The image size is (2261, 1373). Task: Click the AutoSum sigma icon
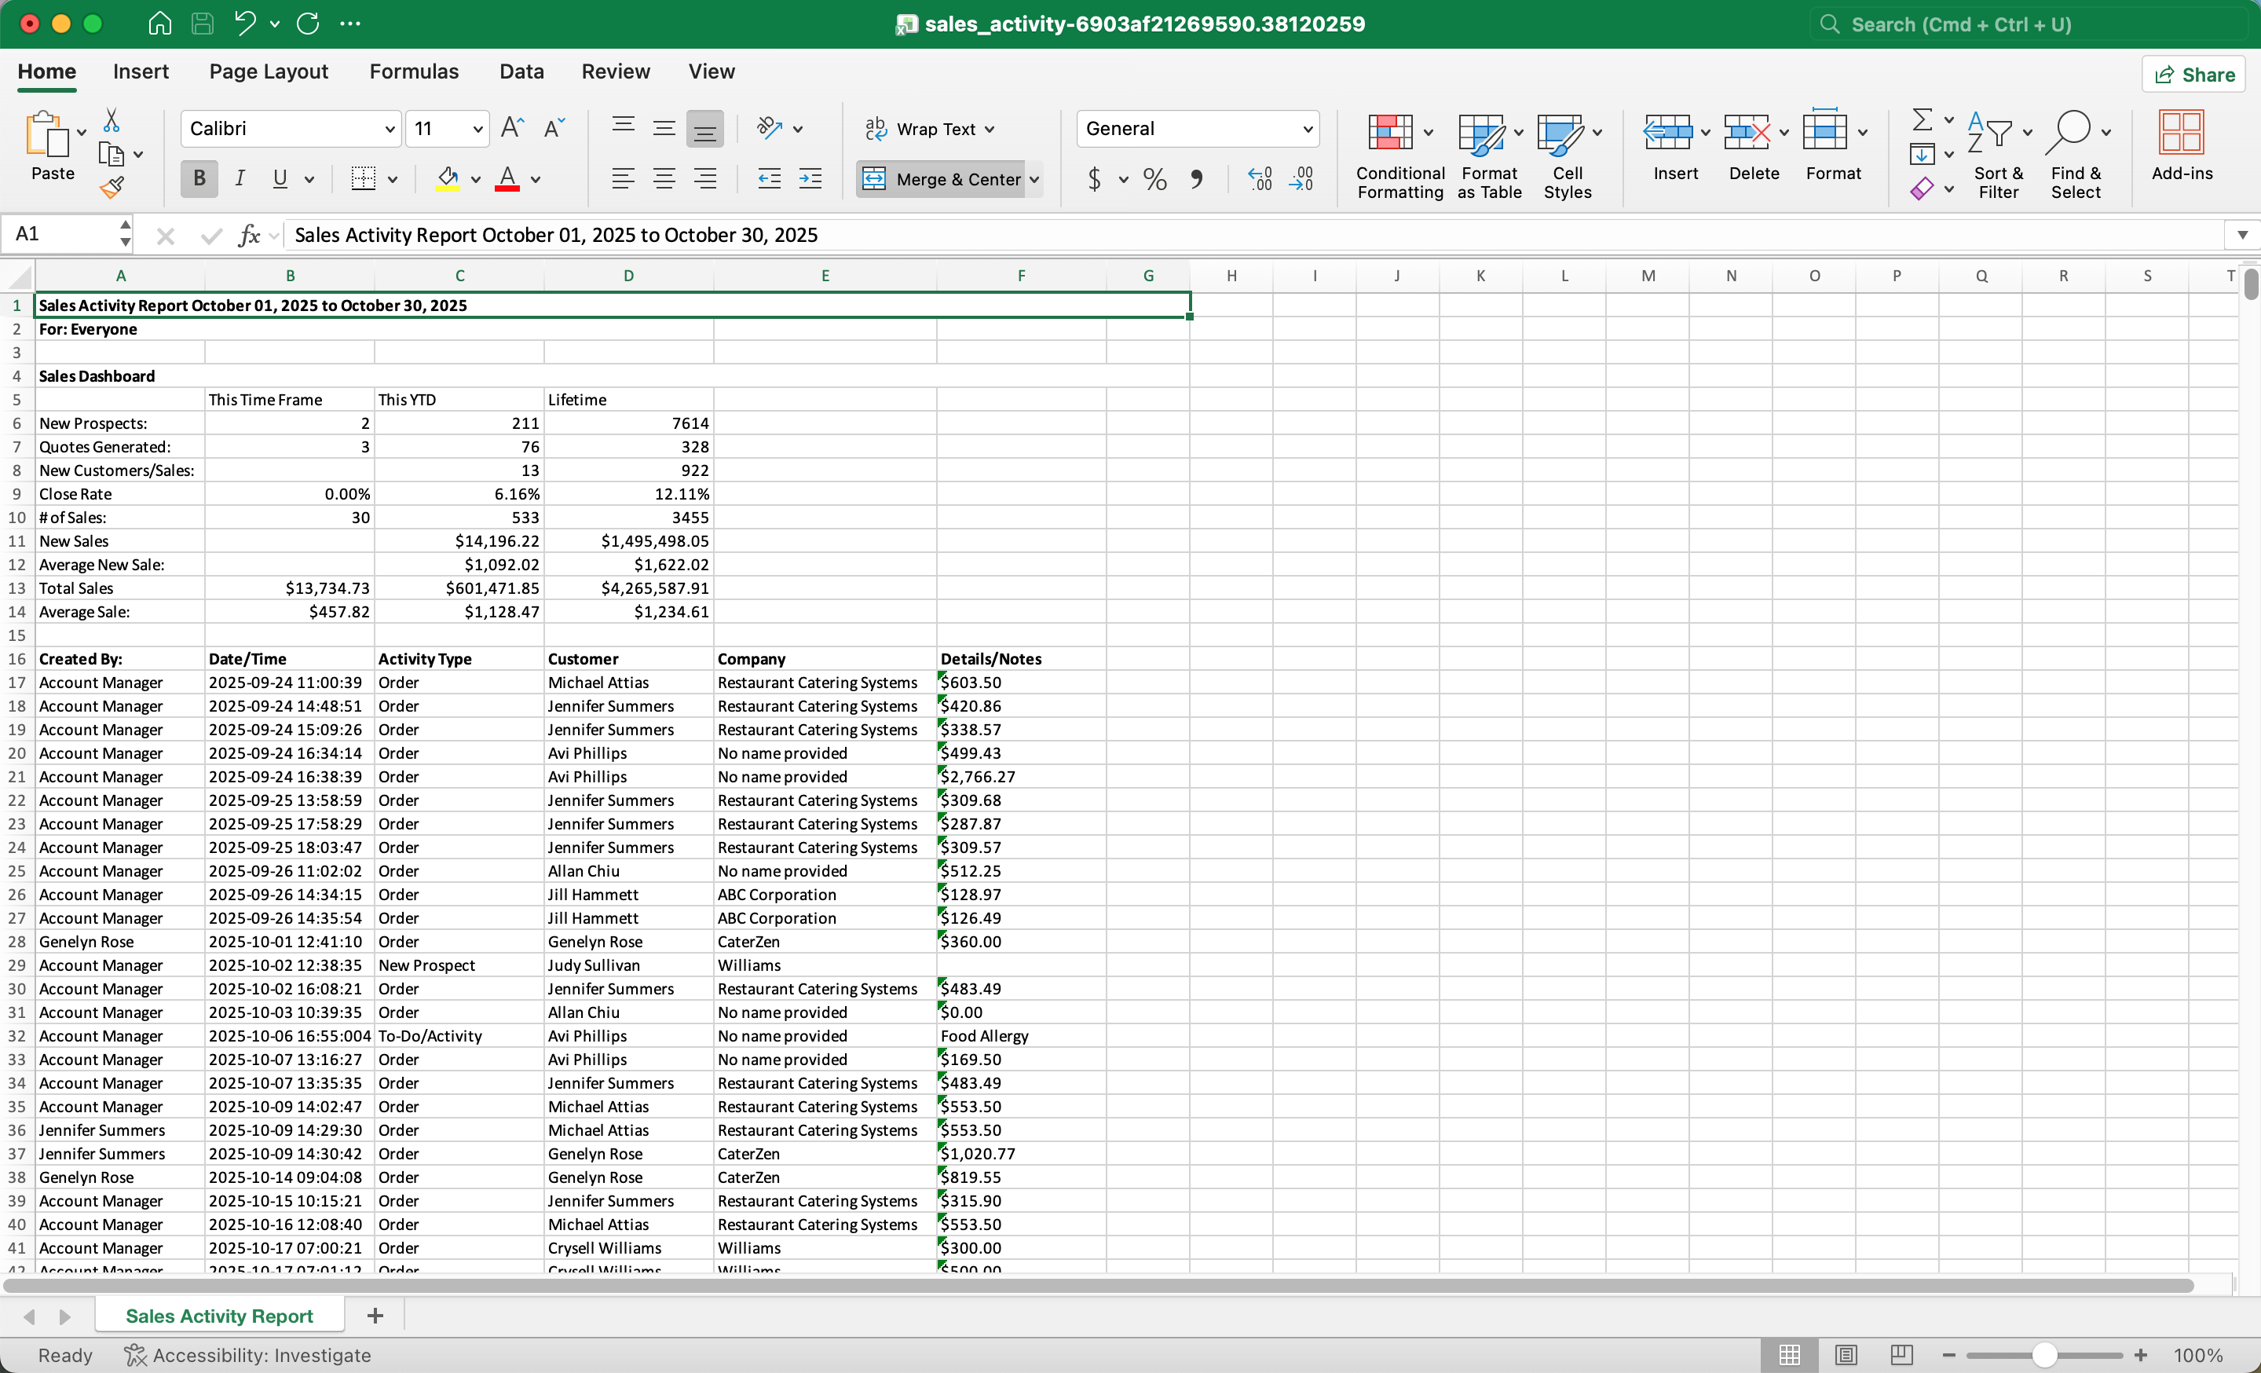(1922, 120)
